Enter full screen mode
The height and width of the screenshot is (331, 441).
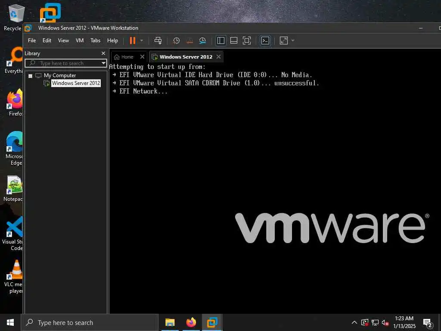pos(247,41)
